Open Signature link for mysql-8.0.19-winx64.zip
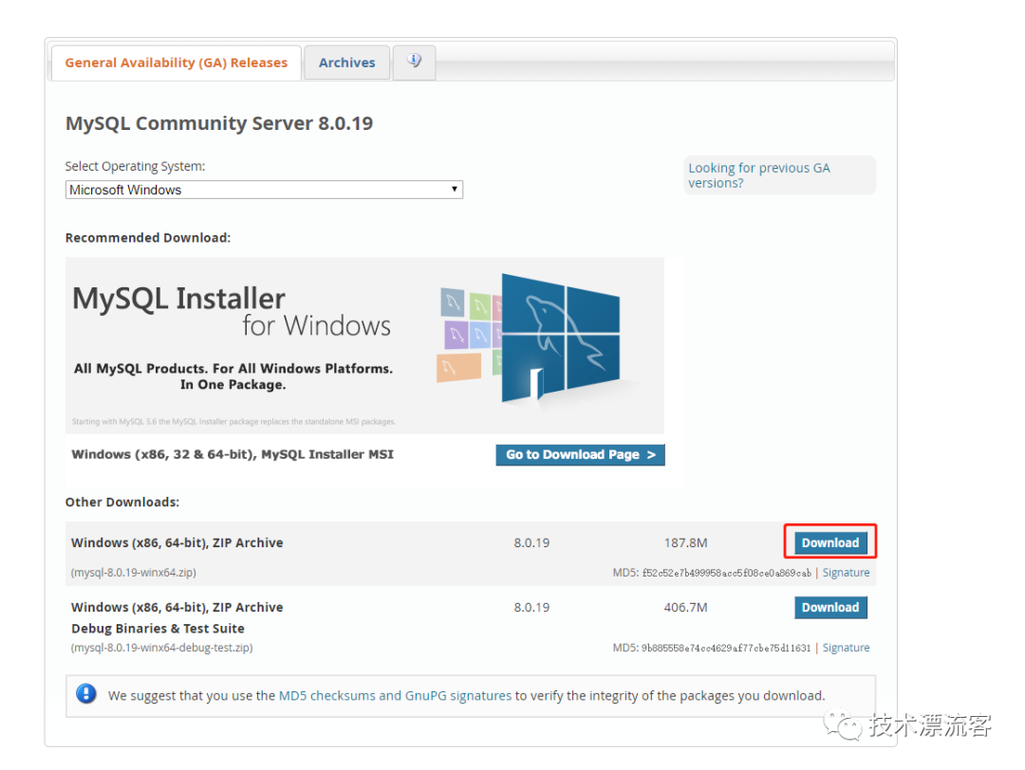Viewport: 1025px width, 770px height. click(846, 573)
